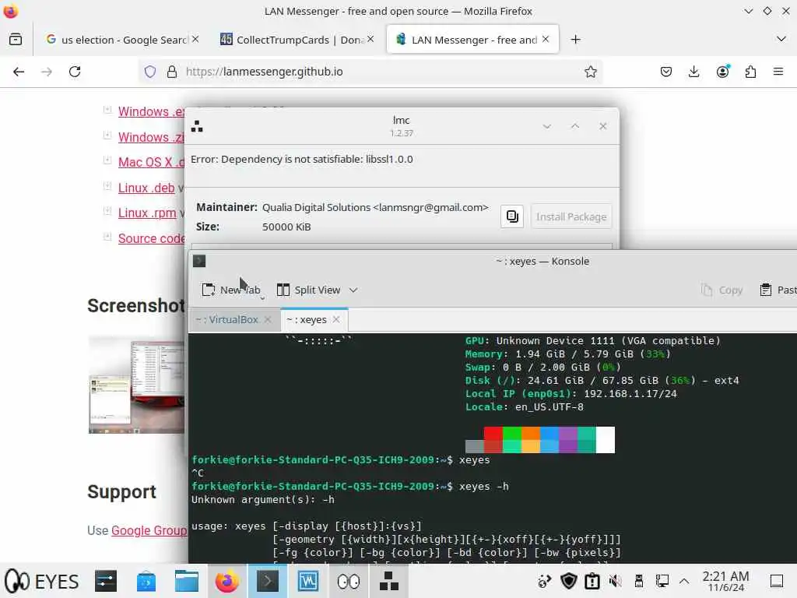
Task: Expand the Linux .deb download item
Action: [x=107, y=185]
